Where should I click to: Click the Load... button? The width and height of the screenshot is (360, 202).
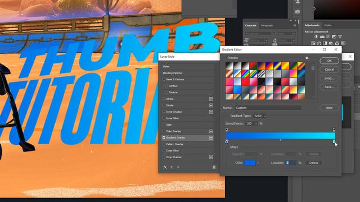[x=329, y=78]
